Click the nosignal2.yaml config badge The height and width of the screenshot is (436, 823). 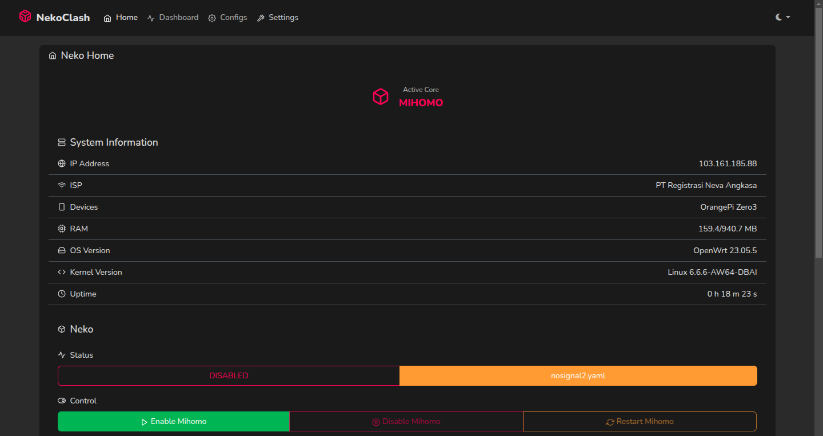[x=578, y=375]
